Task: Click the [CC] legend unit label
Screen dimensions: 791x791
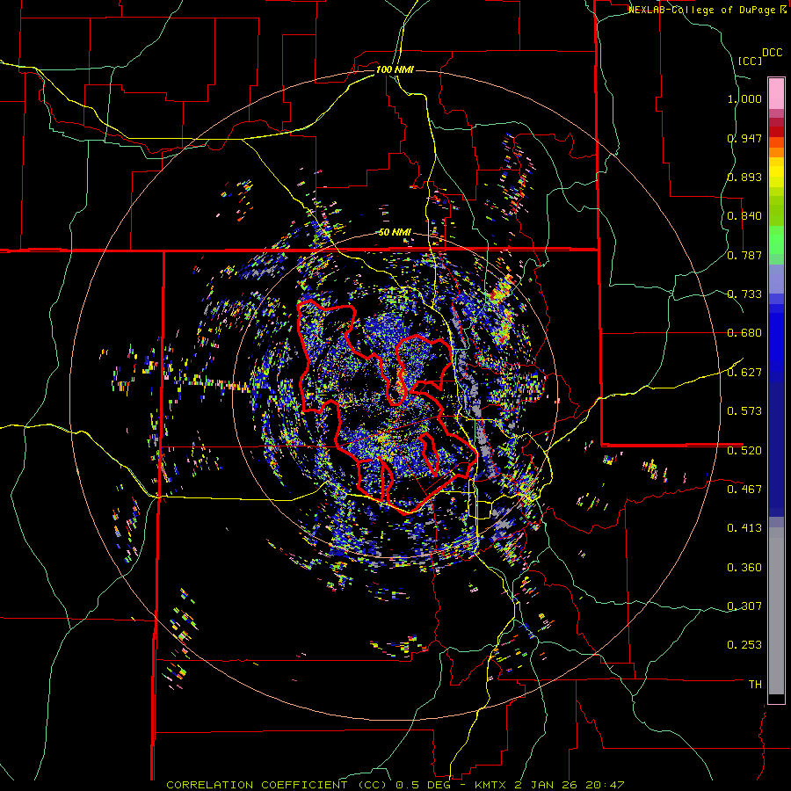Action: pyautogui.click(x=750, y=61)
